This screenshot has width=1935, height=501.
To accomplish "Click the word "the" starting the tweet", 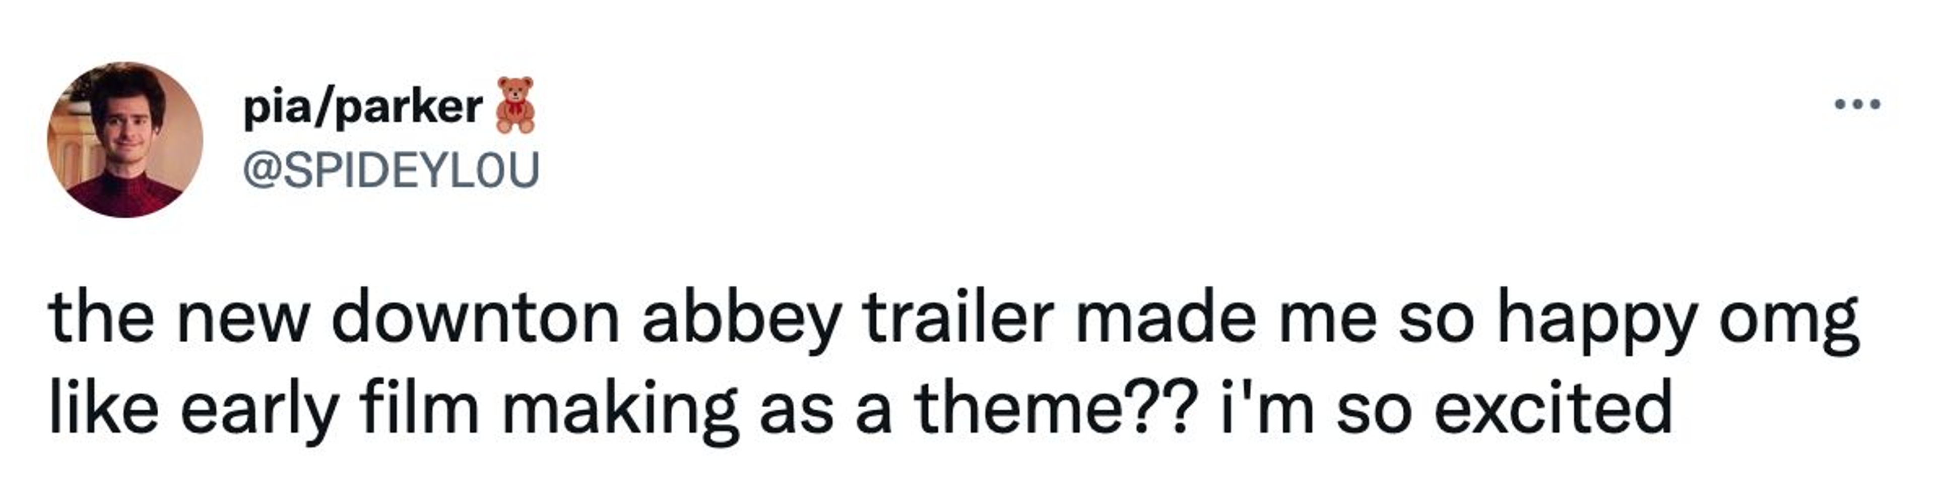I will [x=102, y=318].
